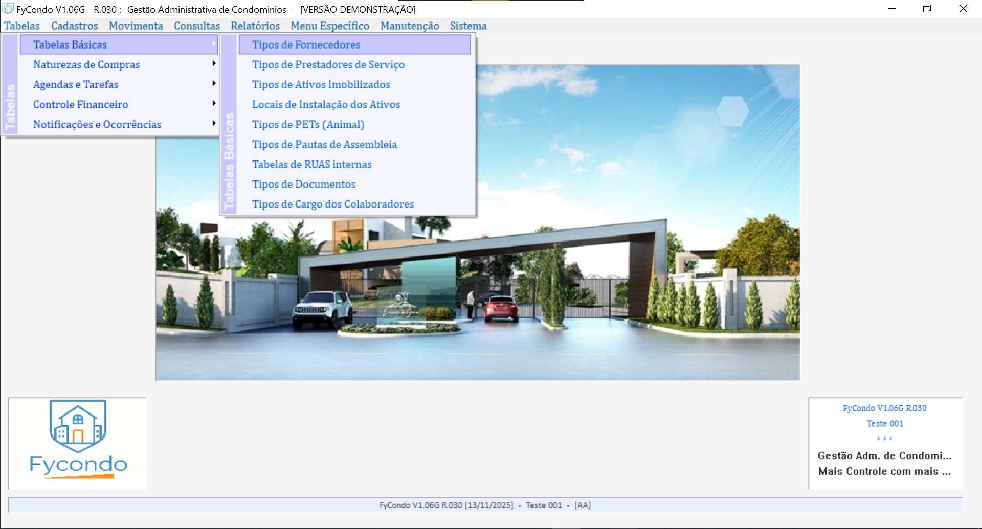Viewport: 982px width, 529px height.
Task: Open the Relatórios menu
Action: (x=255, y=26)
